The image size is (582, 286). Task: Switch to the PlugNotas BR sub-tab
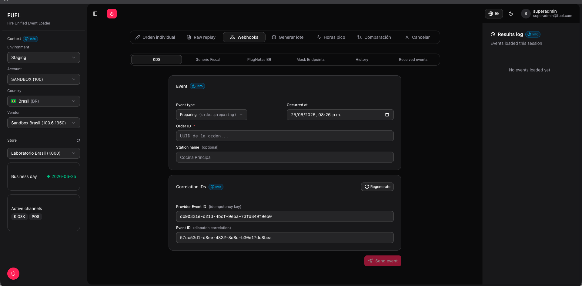(259, 60)
